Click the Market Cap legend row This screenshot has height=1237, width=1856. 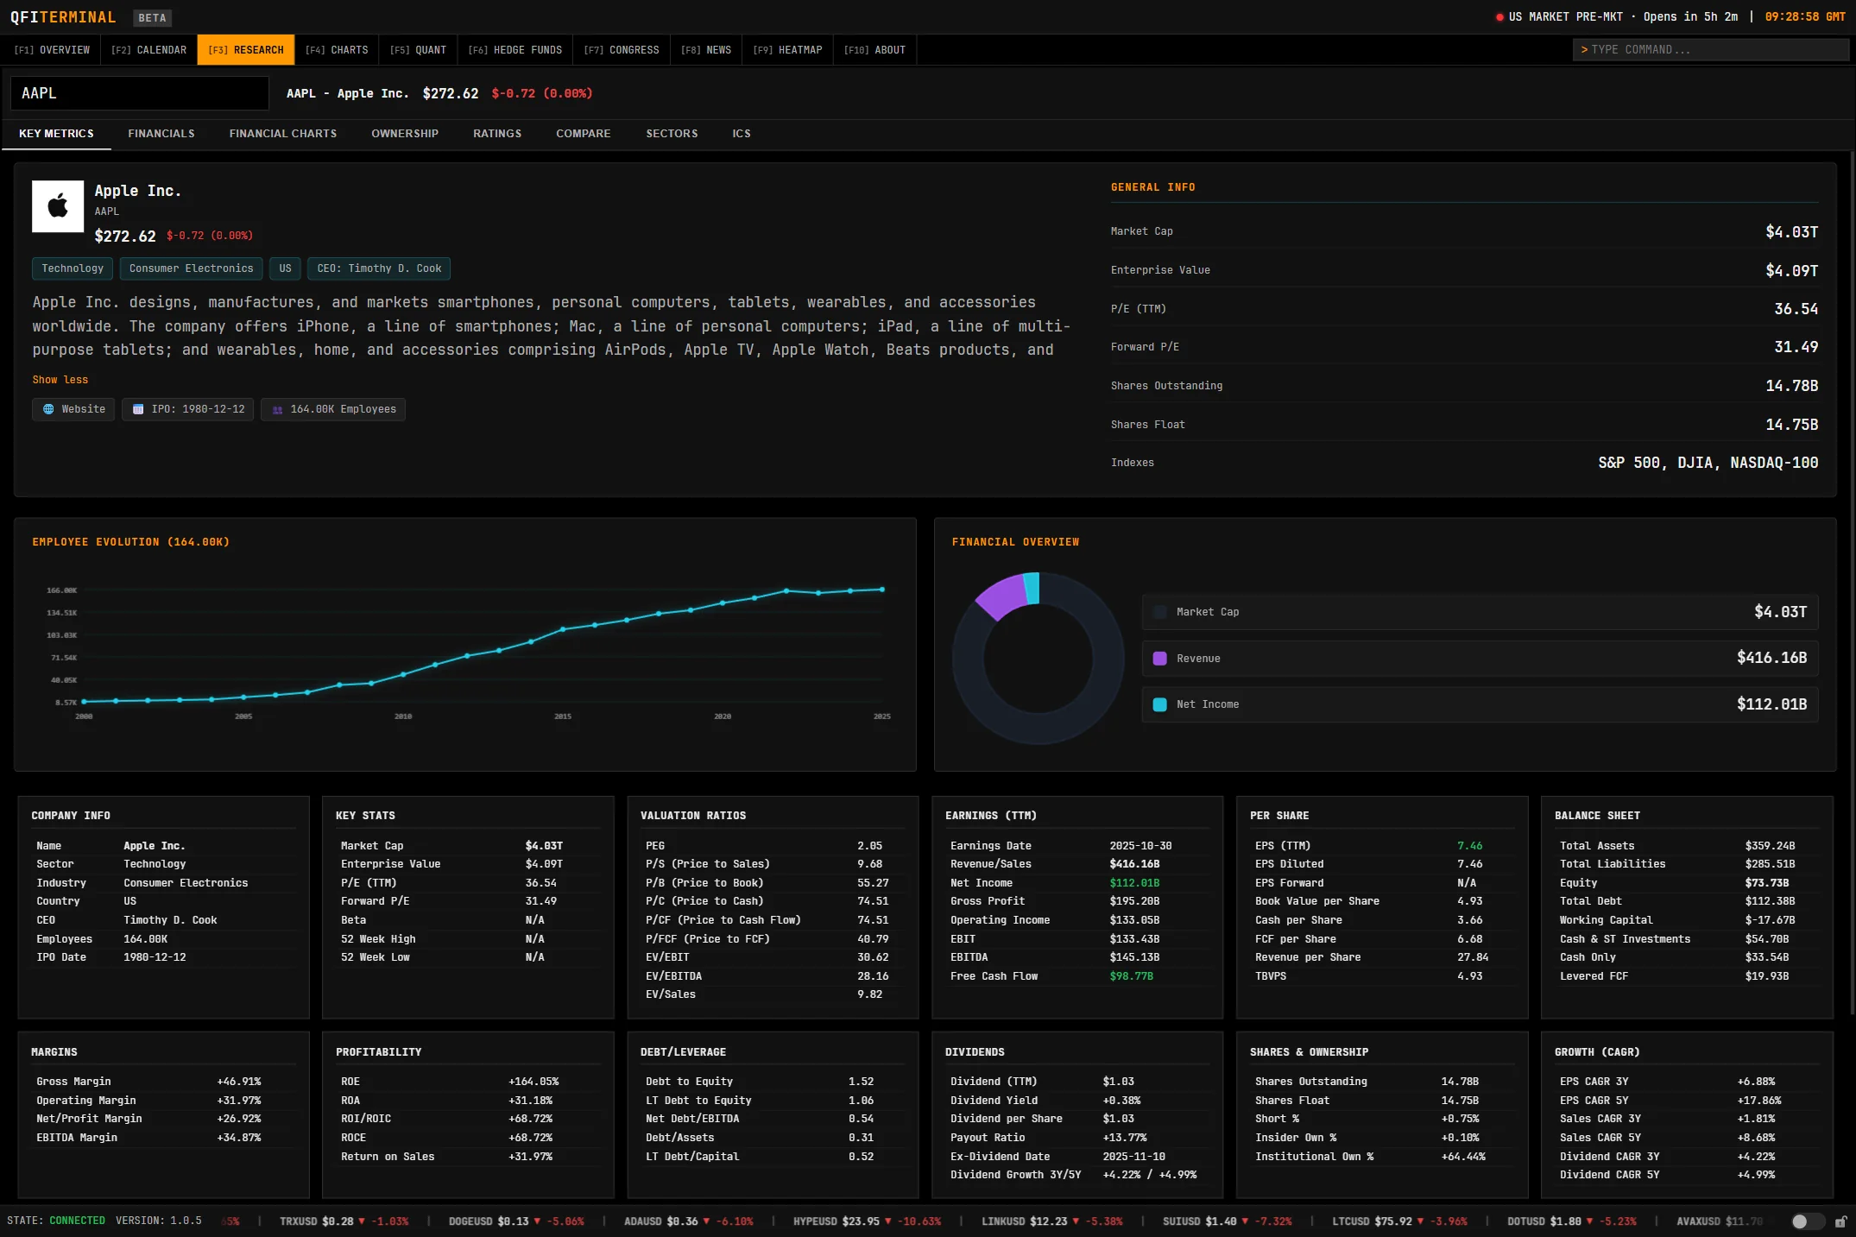[1479, 612]
